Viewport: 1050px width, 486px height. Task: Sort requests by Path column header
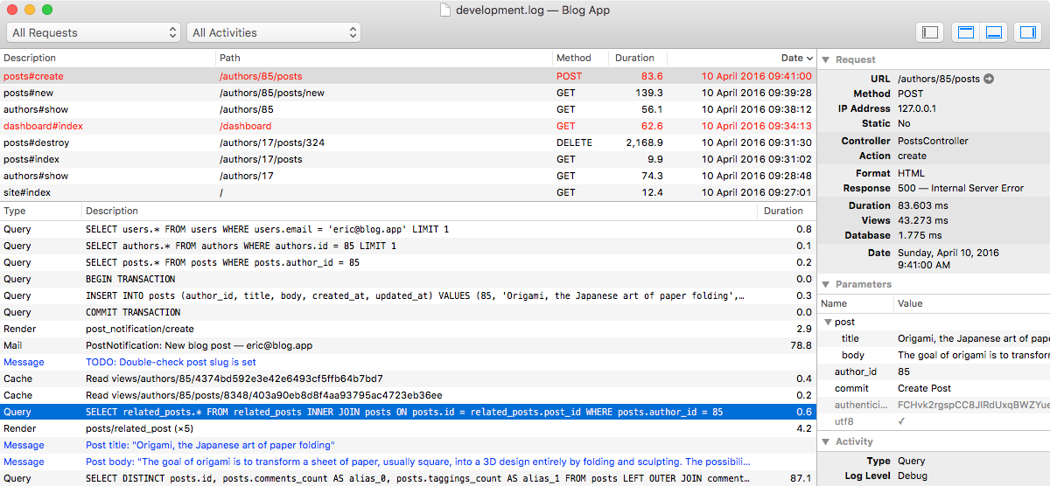pos(384,58)
